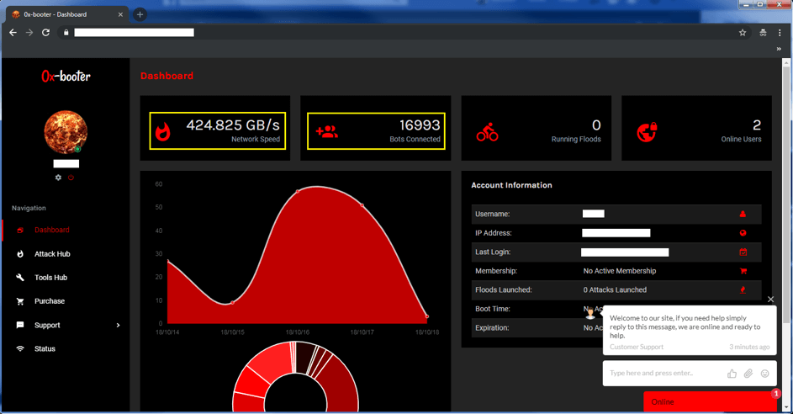Viewport: 793px width, 414px height.
Task: Open the Status navigation item
Action: (45, 348)
